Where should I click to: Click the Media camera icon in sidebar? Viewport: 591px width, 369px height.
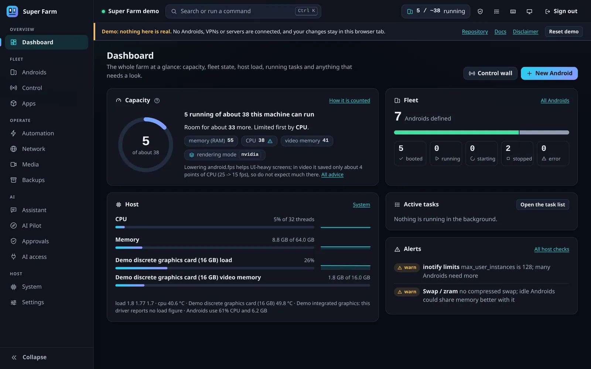14,164
